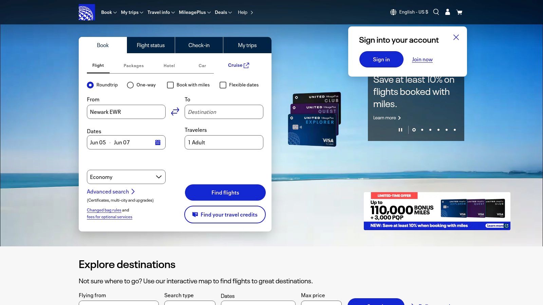Check the Flexible dates option

coord(223,85)
